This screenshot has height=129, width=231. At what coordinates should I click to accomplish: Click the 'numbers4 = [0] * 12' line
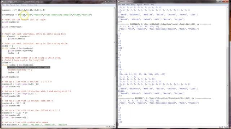[13, 103]
